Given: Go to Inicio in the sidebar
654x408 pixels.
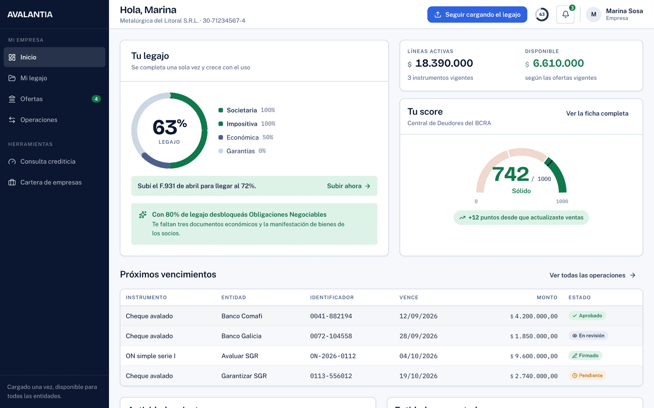Looking at the screenshot, I should 54,57.
